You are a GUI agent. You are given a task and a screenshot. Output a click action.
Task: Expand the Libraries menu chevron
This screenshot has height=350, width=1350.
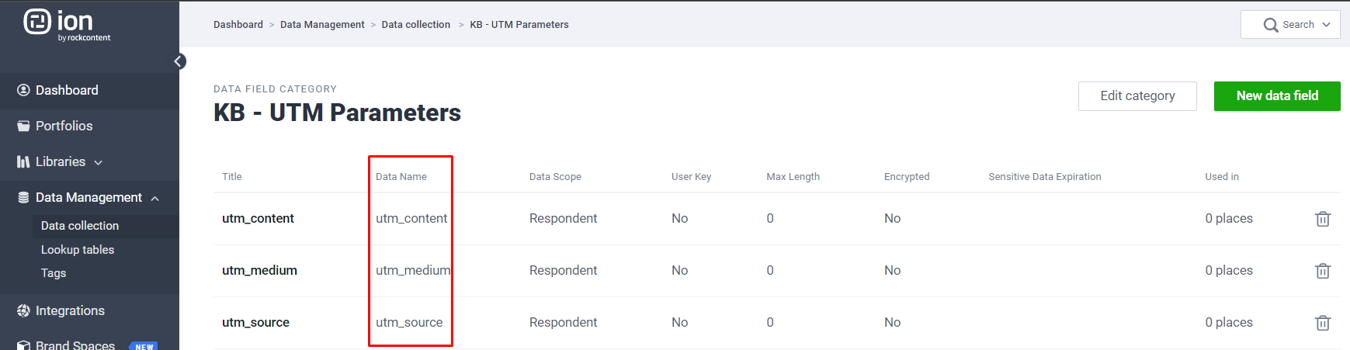click(99, 163)
